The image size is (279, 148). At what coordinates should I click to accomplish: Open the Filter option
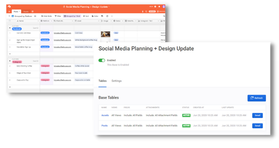click(x=58, y=16)
